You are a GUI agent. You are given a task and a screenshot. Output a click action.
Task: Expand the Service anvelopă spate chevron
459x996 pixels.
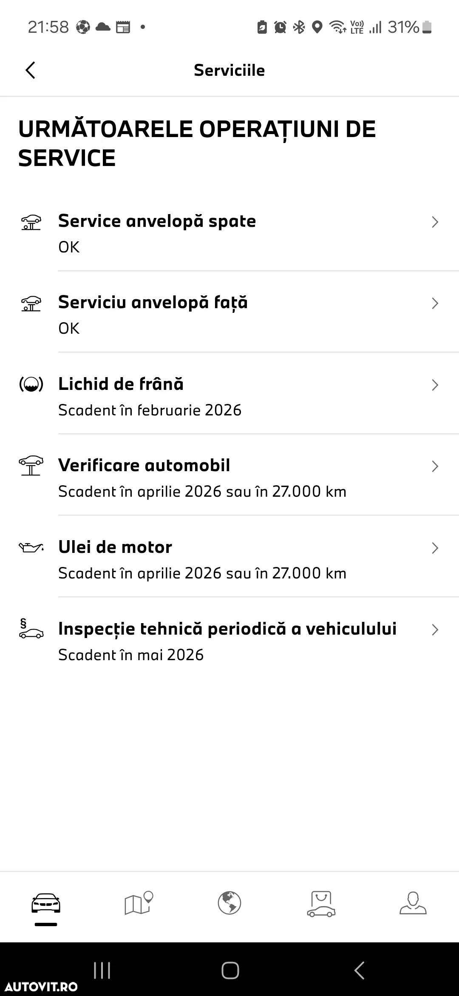[x=435, y=222]
